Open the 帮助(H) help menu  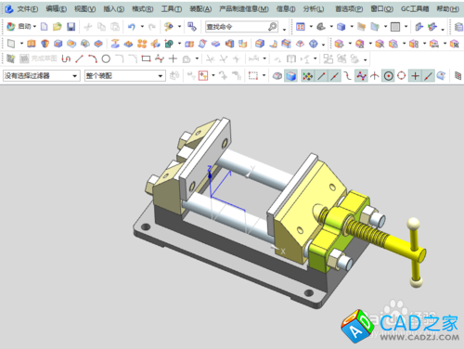(447, 9)
